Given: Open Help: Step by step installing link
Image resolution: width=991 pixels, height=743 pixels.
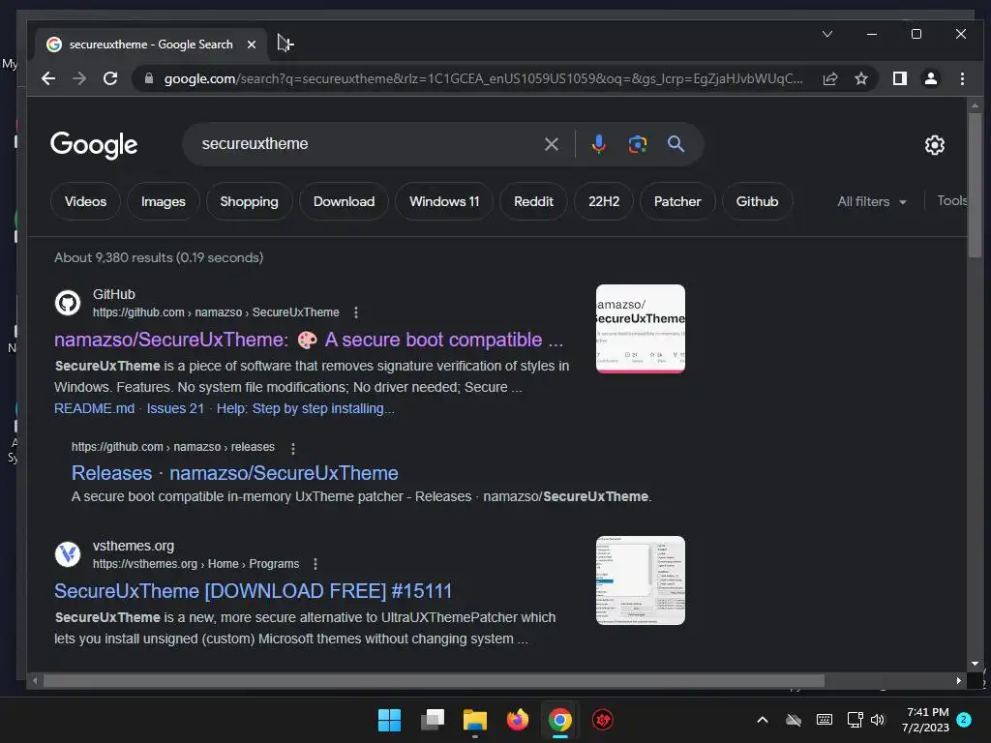Looking at the screenshot, I should pyautogui.click(x=305, y=409).
